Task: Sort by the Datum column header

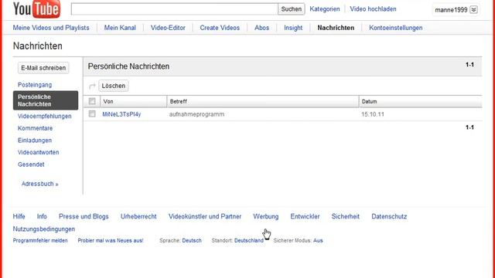Action: pos(421,101)
